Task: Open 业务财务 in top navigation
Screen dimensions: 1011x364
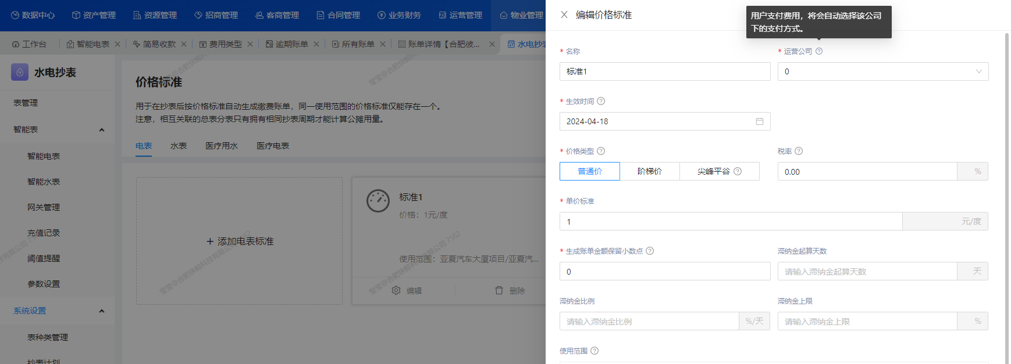Action: (400, 15)
